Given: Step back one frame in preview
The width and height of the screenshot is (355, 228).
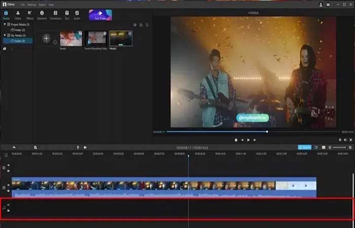Looking at the screenshot, I should [x=242, y=140].
